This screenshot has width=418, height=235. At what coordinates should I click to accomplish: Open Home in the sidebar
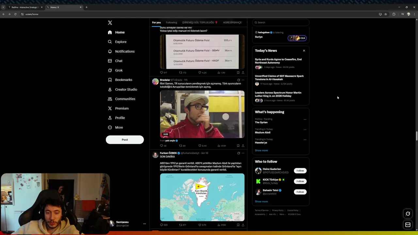coord(116,32)
